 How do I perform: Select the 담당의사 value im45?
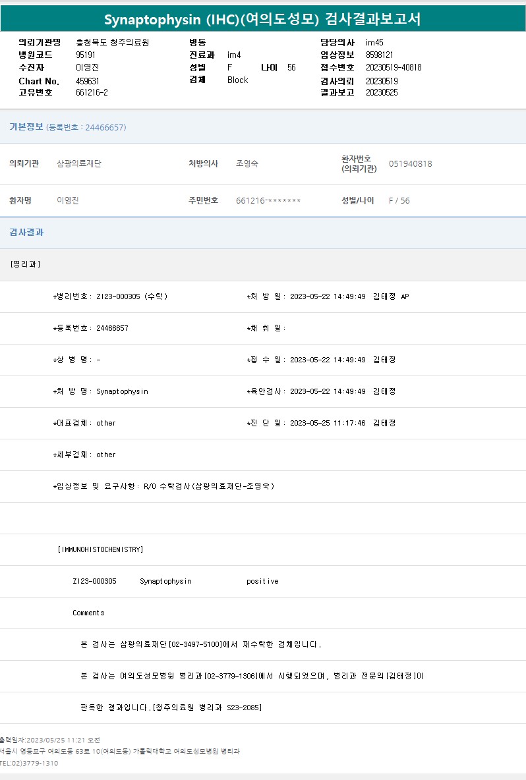click(x=374, y=42)
